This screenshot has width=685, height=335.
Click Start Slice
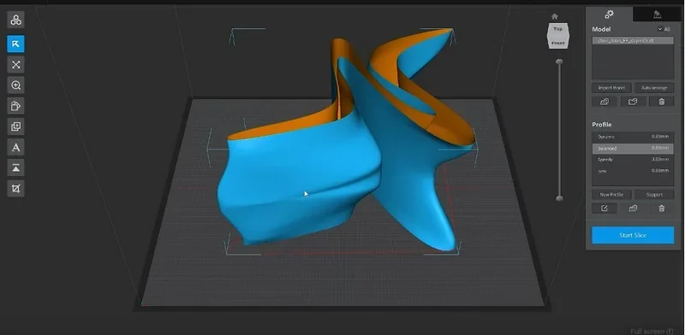click(x=633, y=235)
